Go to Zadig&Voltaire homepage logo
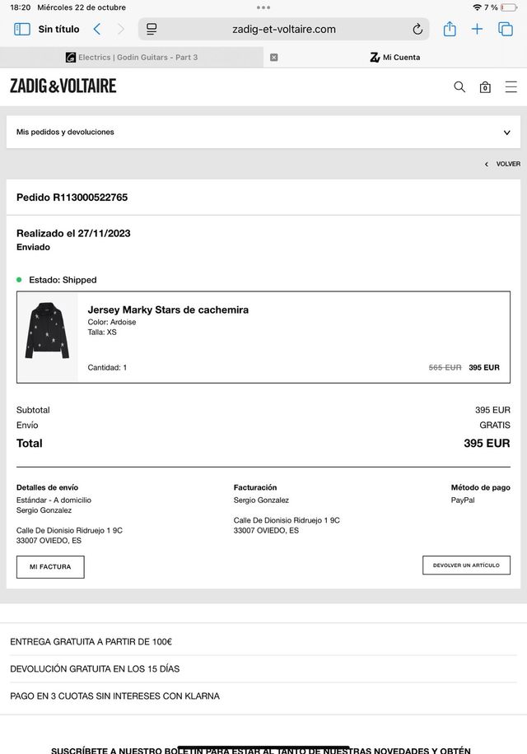The width and height of the screenshot is (527, 754). (63, 86)
